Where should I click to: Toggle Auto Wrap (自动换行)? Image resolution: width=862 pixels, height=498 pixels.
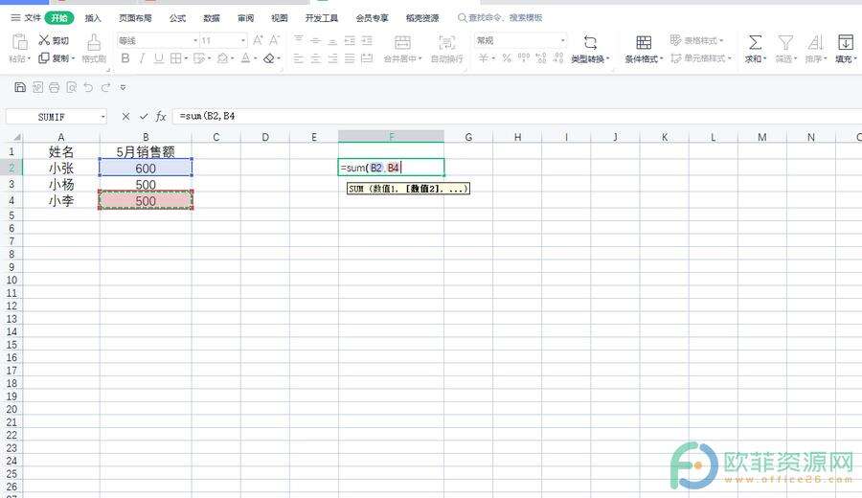446,48
